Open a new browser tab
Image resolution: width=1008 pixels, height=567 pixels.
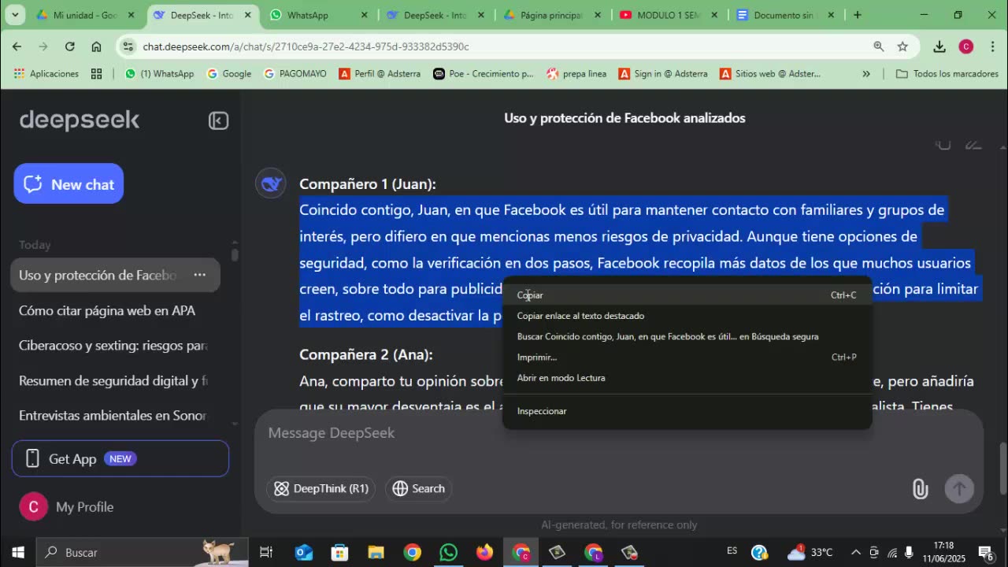pos(858,15)
